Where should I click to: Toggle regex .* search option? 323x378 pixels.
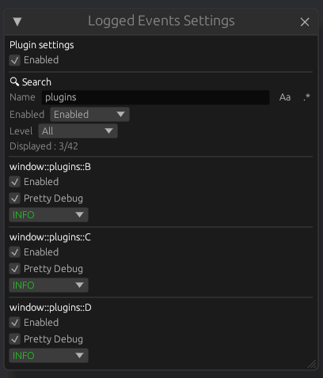pyautogui.click(x=306, y=97)
